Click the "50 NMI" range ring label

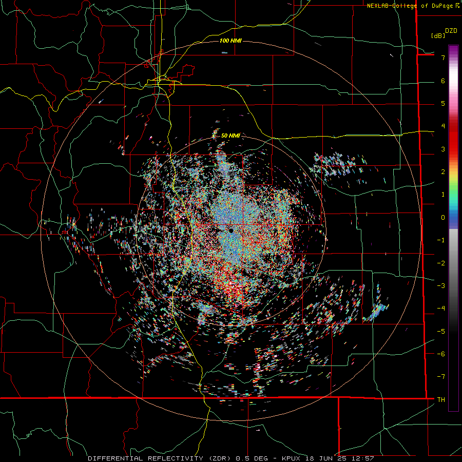click(x=230, y=136)
